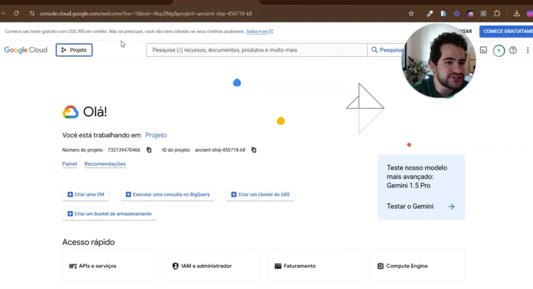
Task: Bookmark this page with the star icon
Action: point(411,14)
